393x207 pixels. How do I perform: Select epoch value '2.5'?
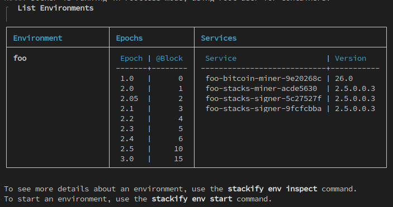point(127,148)
